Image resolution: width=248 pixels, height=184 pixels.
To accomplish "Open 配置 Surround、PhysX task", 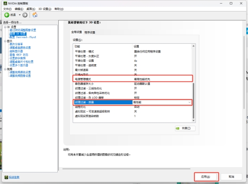I will tap(23, 37).
